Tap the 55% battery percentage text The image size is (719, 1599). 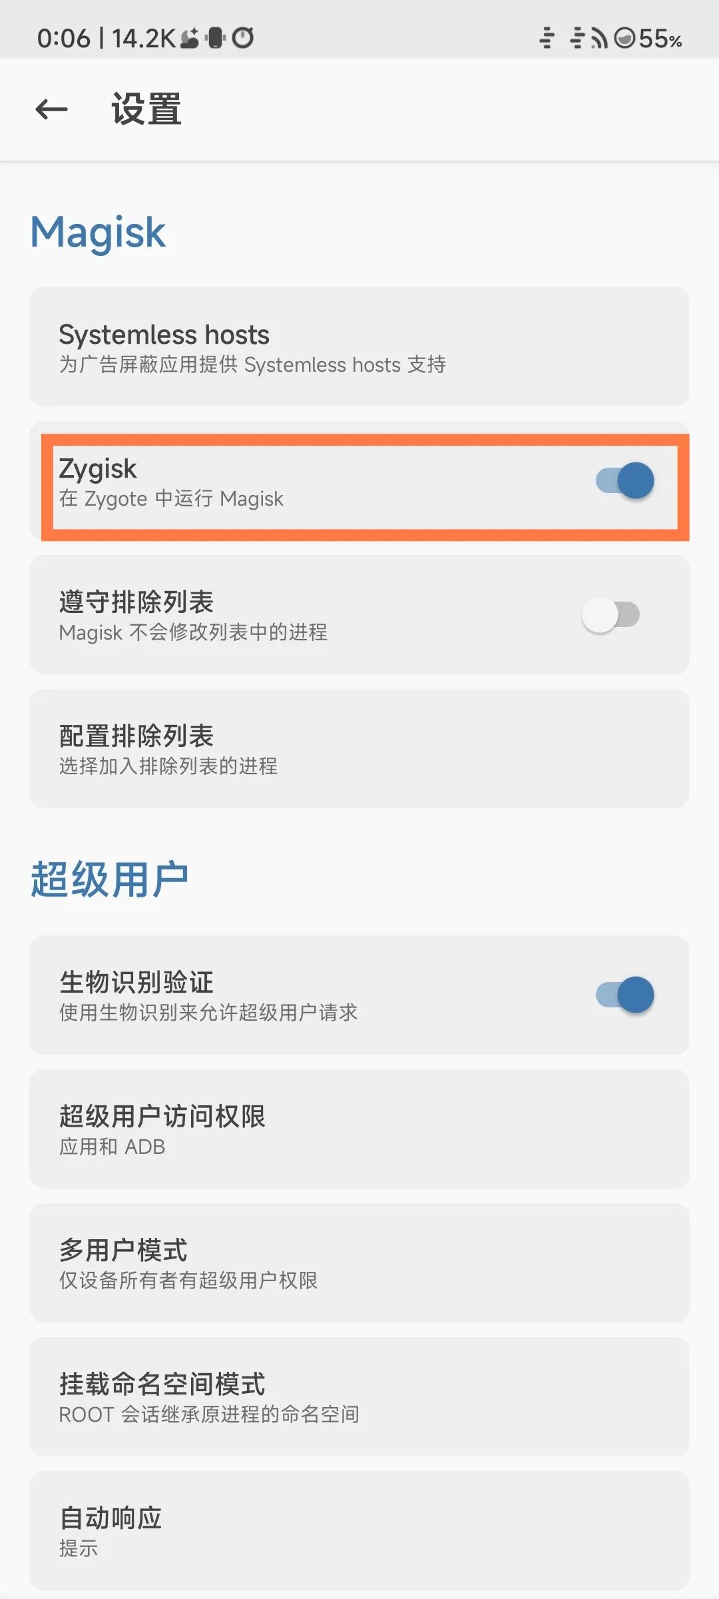click(x=660, y=39)
